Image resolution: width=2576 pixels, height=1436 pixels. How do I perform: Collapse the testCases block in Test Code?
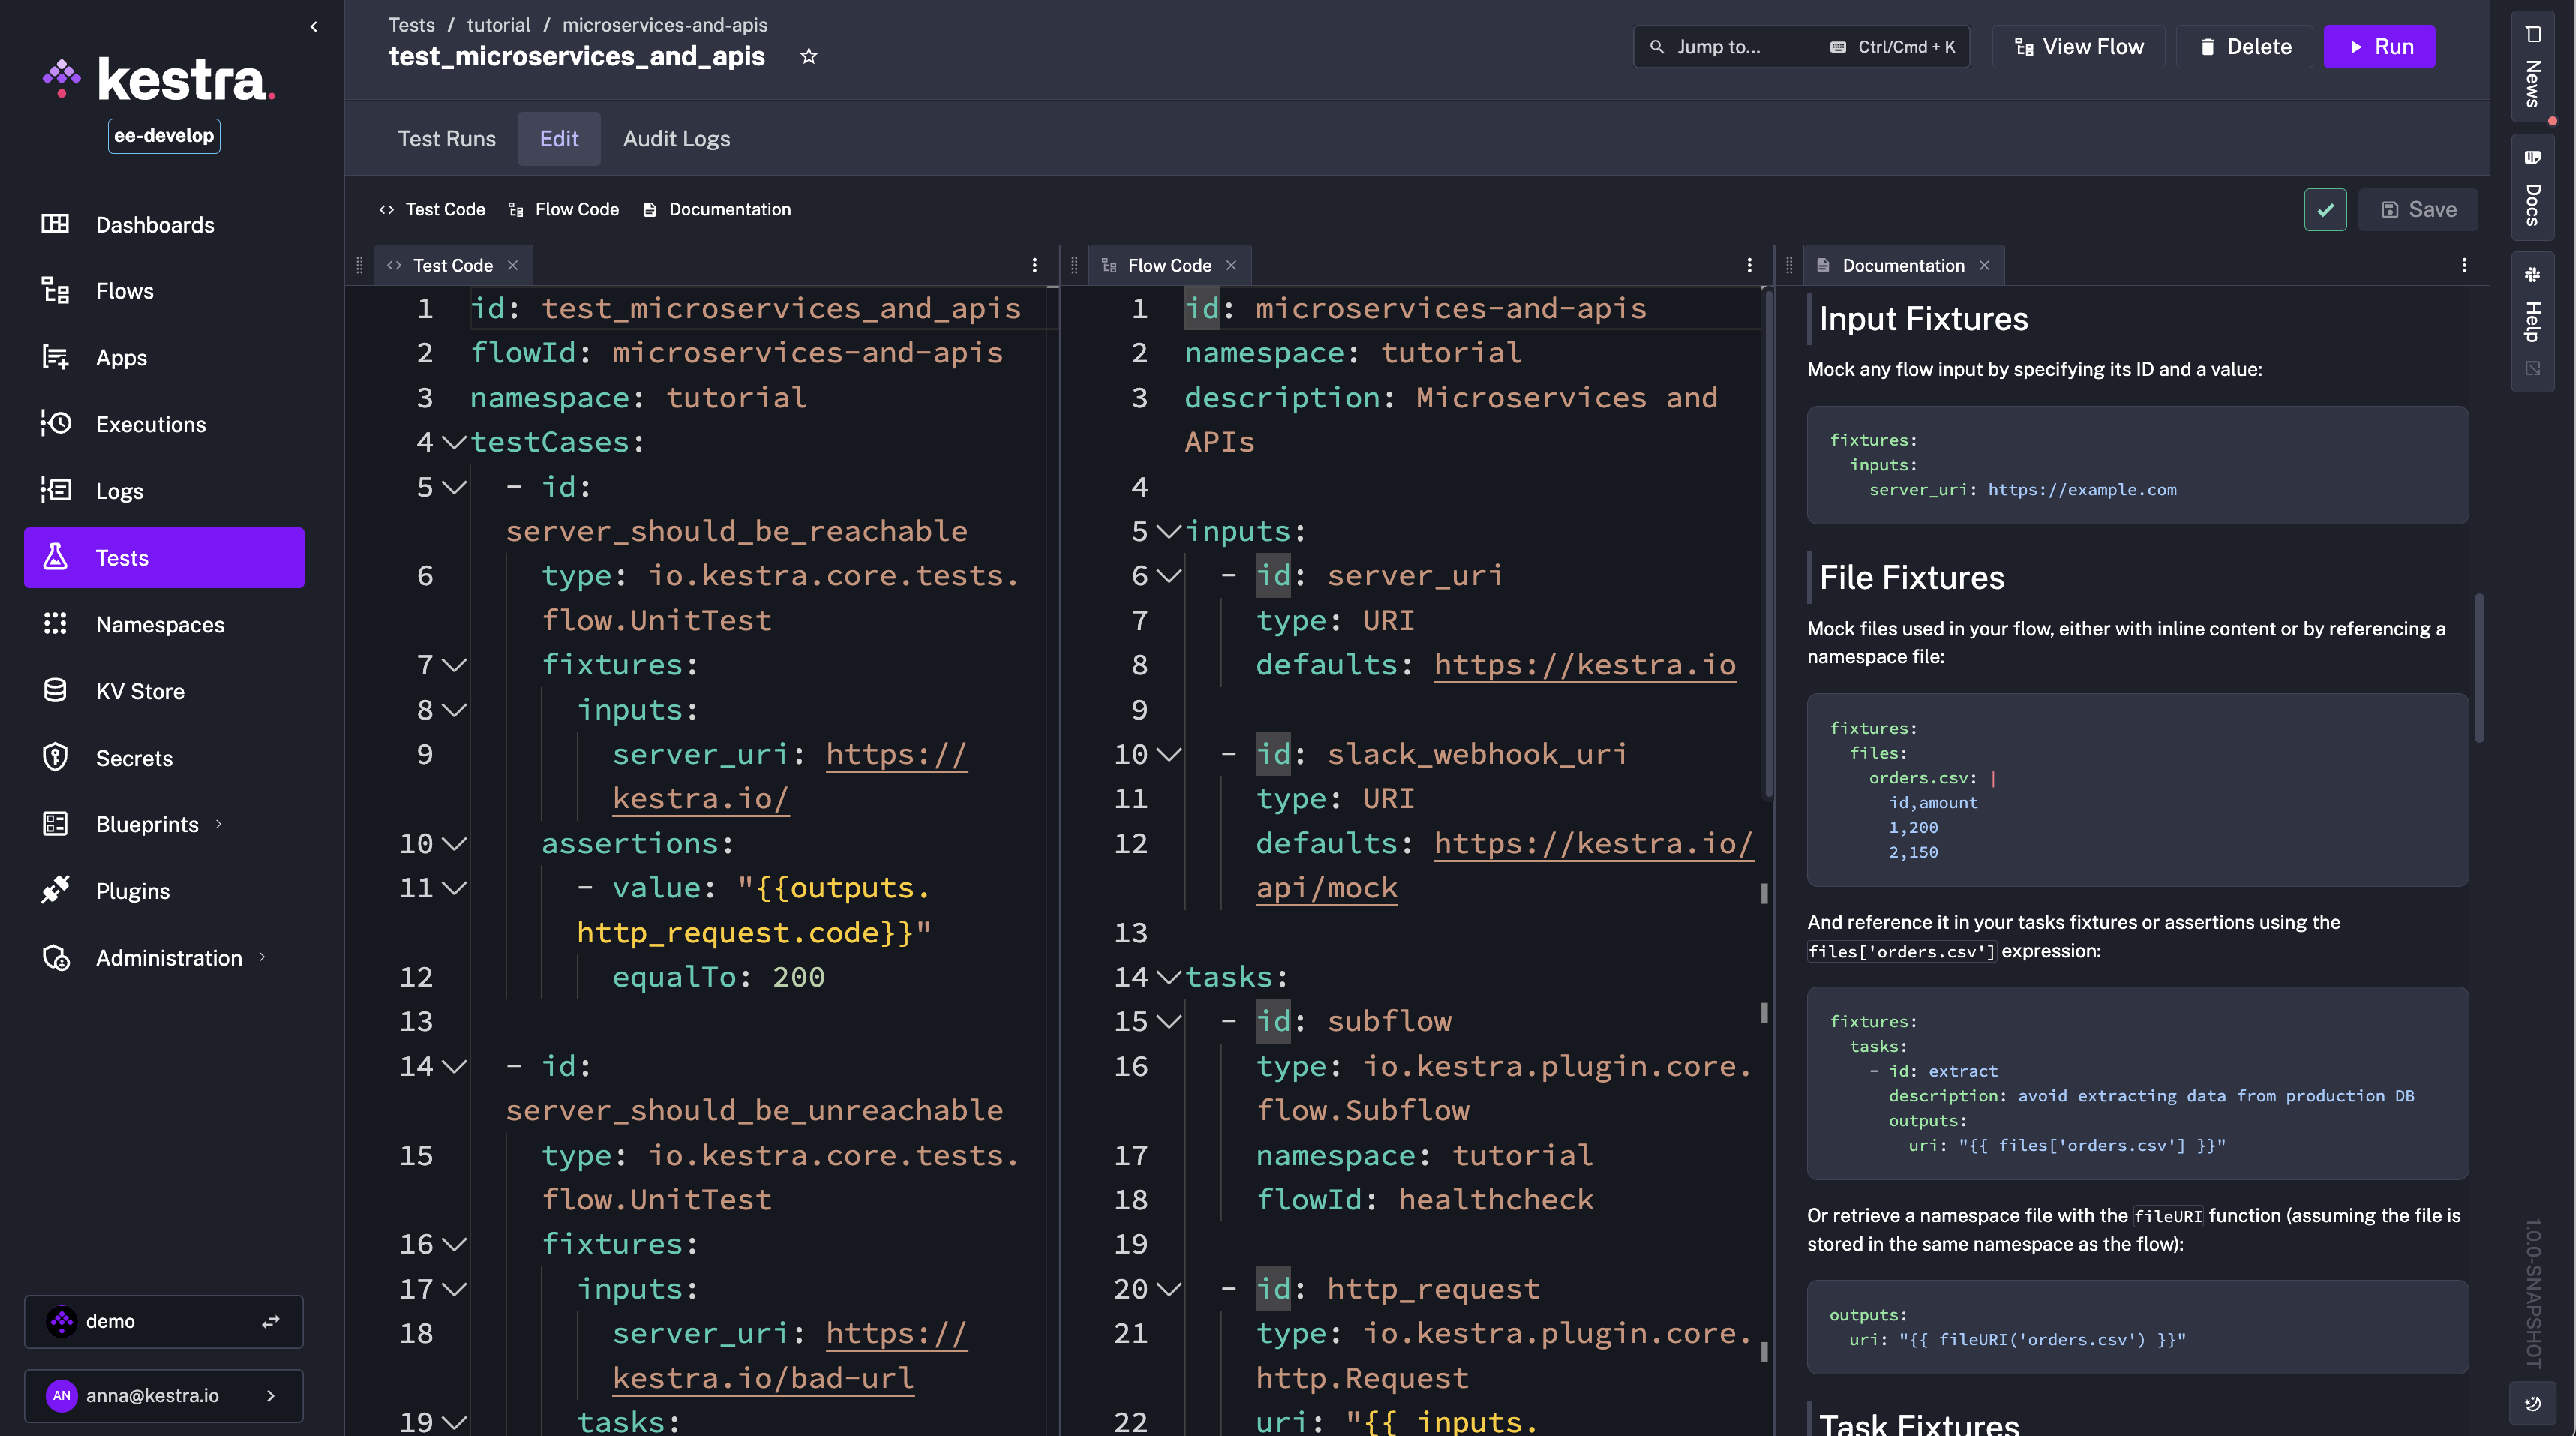tap(454, 443)
